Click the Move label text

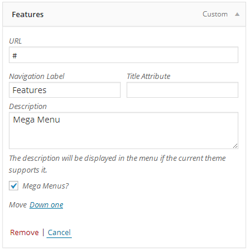pyautogui.click(x=18, y=205)
